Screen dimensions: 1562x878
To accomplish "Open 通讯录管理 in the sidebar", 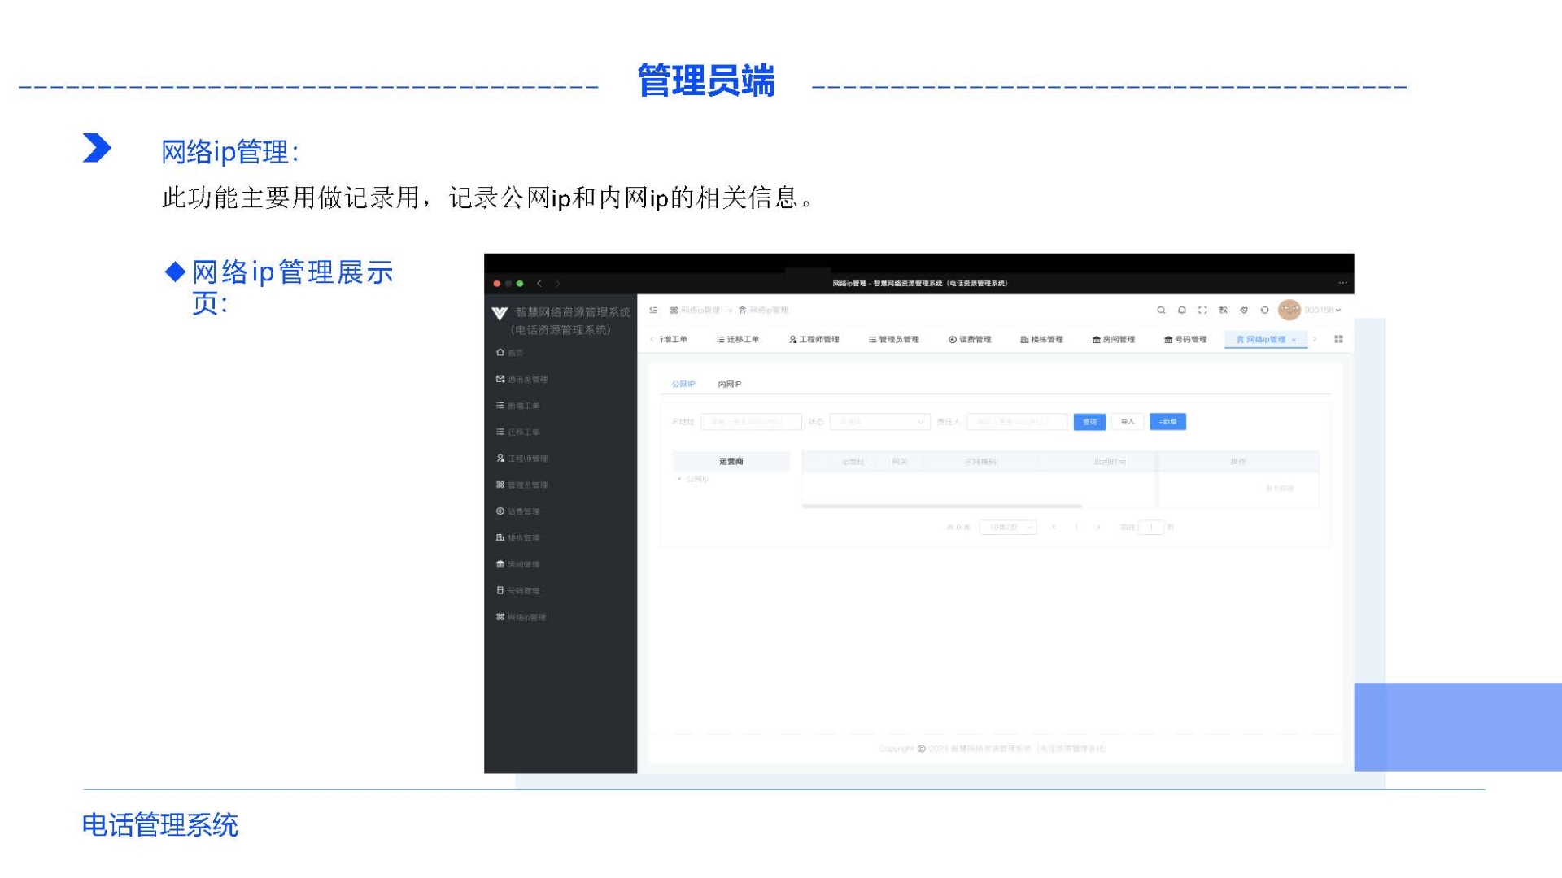I will point(526,380).
